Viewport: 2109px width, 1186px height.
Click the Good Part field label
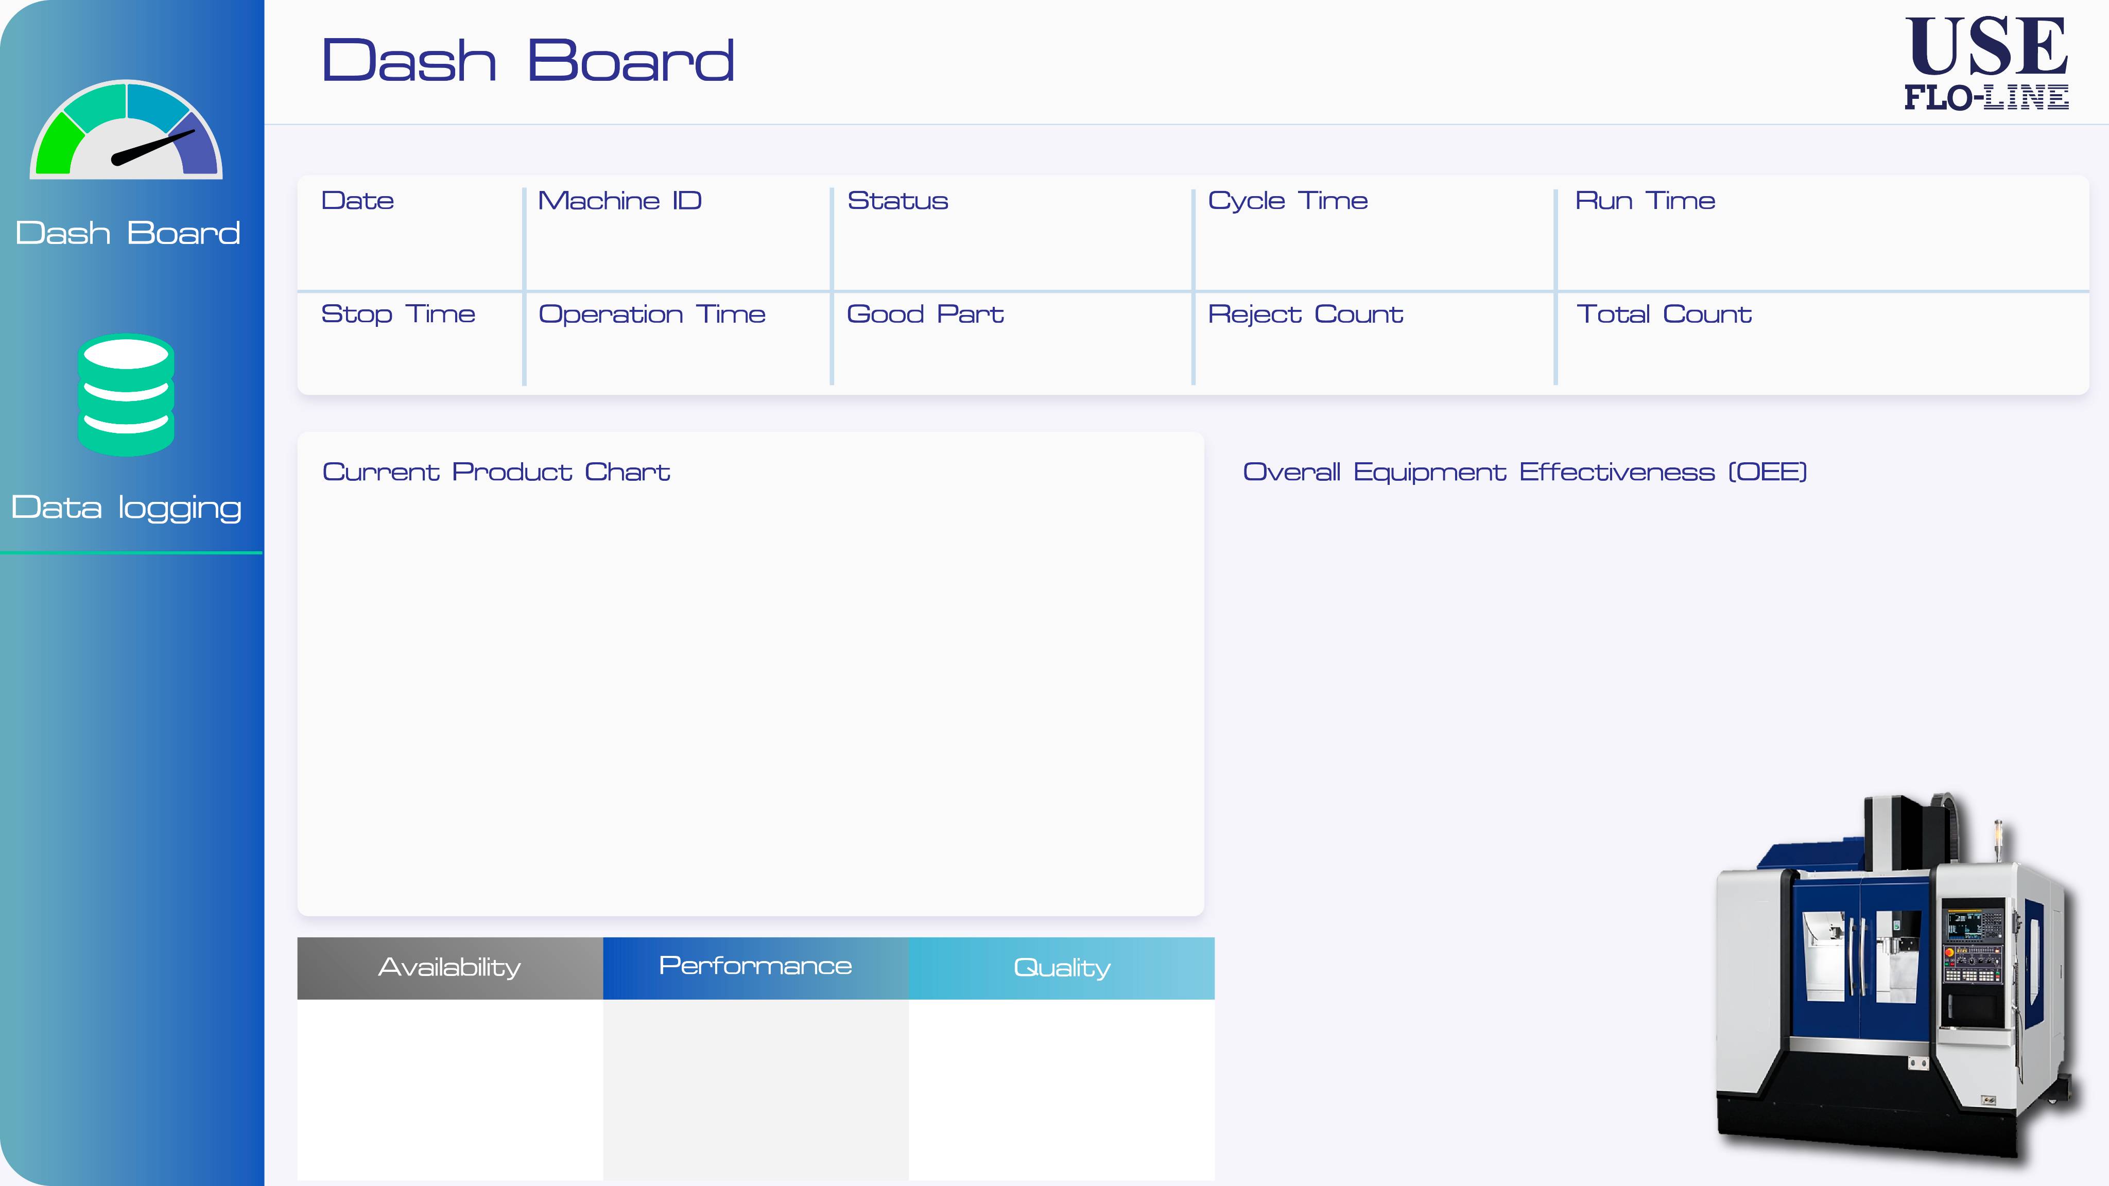click(925, 315)
